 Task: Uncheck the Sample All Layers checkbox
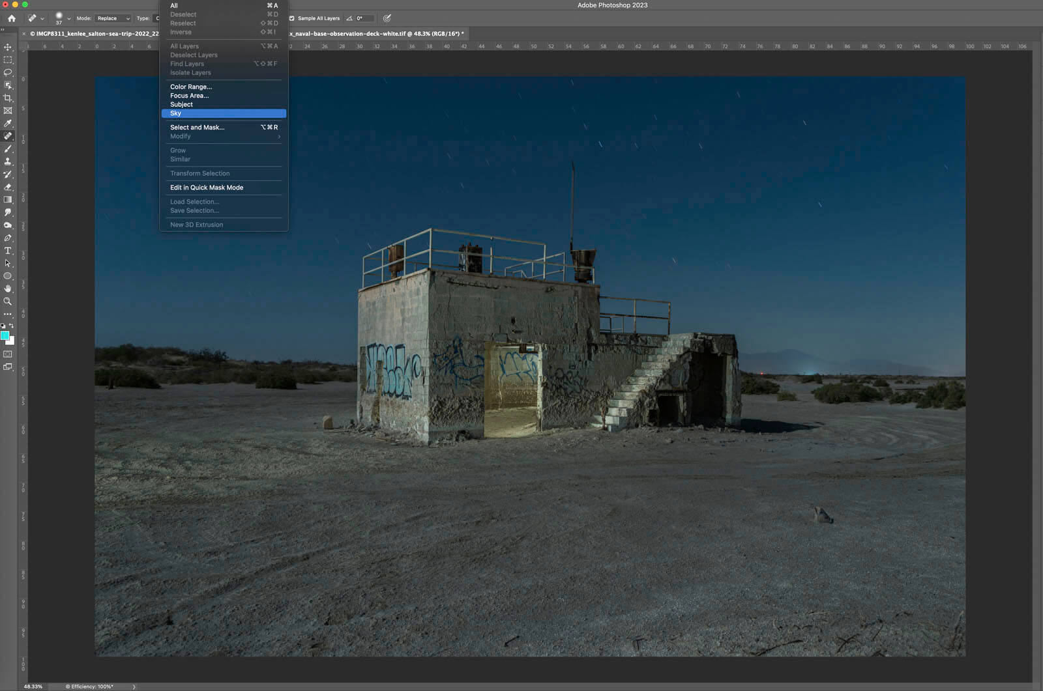[292, 18]
